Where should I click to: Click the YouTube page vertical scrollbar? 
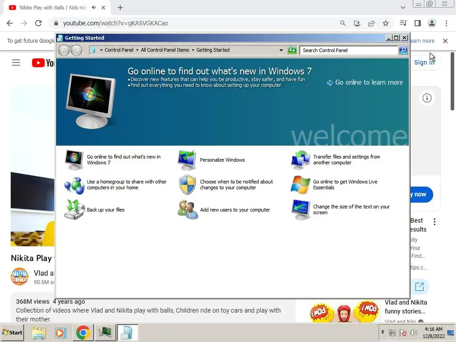[452, 81]
